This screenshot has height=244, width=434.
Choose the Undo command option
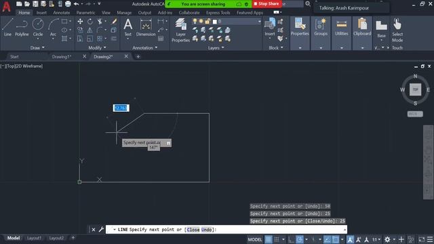coord(206,230)
